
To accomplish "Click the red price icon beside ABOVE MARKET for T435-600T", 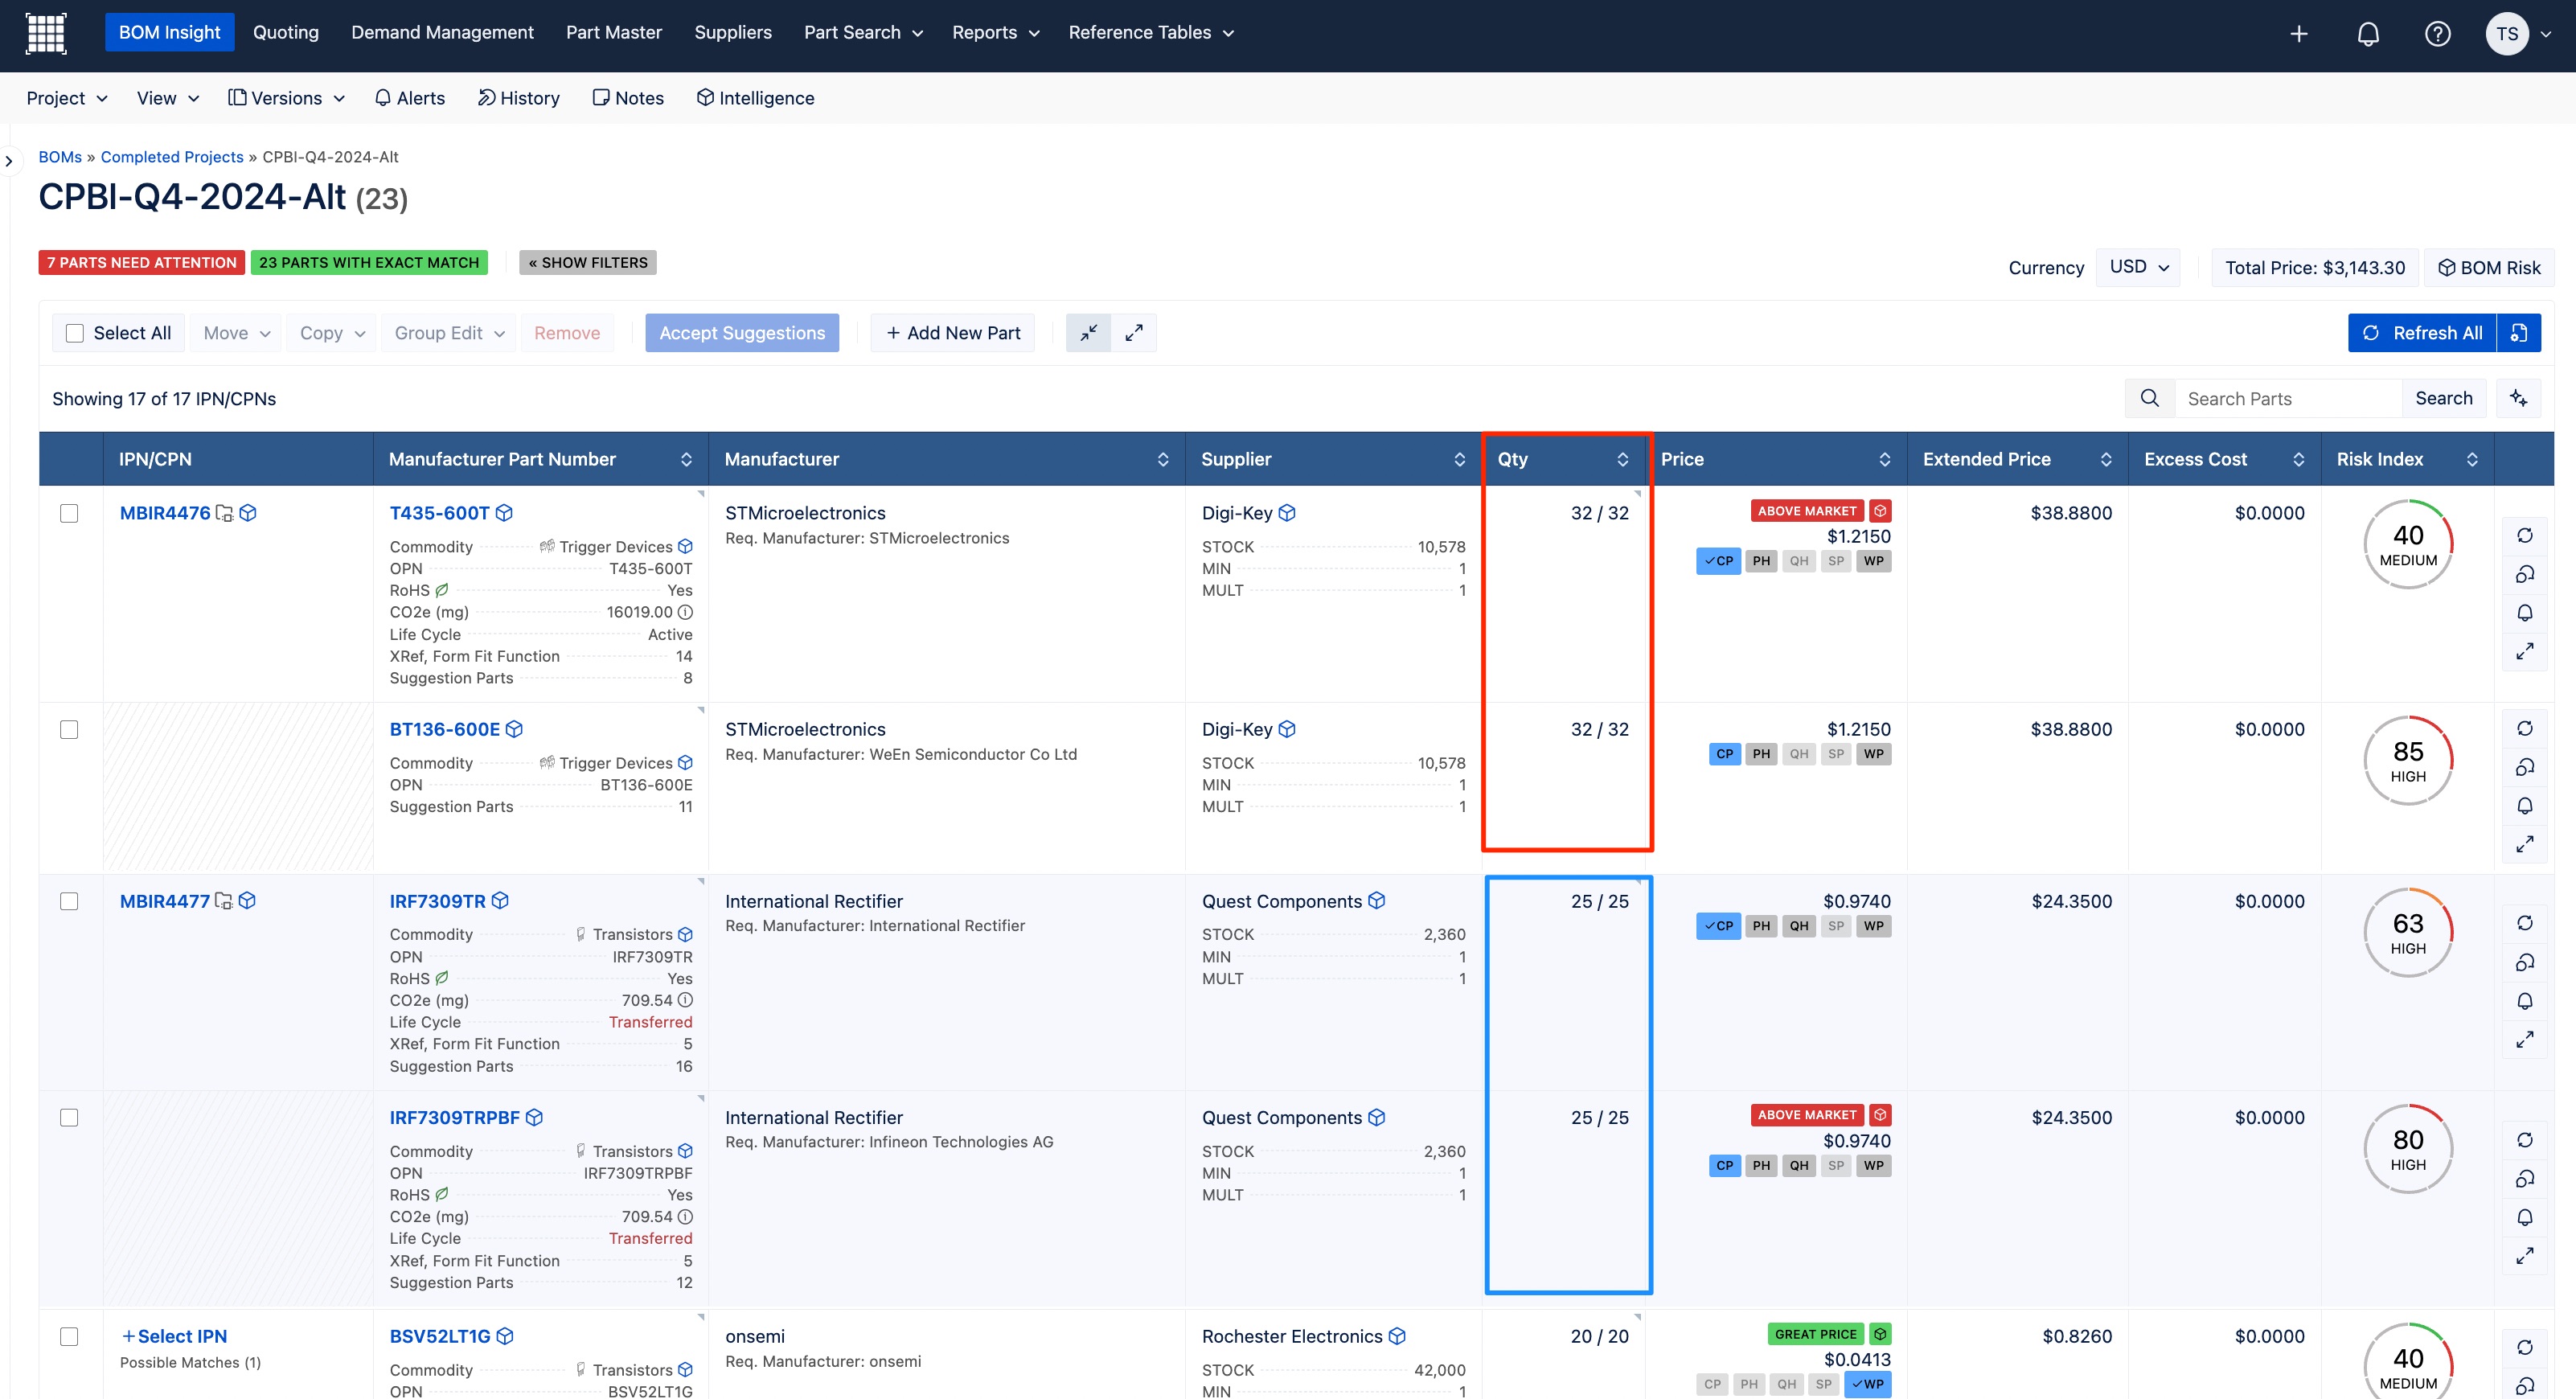I will [x=1880, y=511].
